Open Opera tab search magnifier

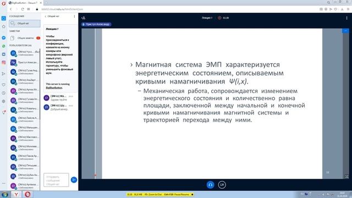[x=328, y=2]
